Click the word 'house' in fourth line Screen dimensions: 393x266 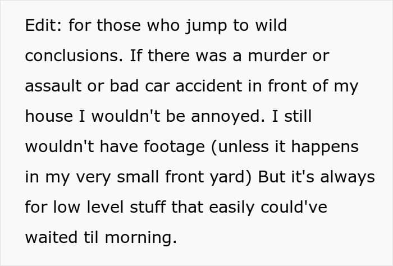pyautogui.click(x=49, y=116)
